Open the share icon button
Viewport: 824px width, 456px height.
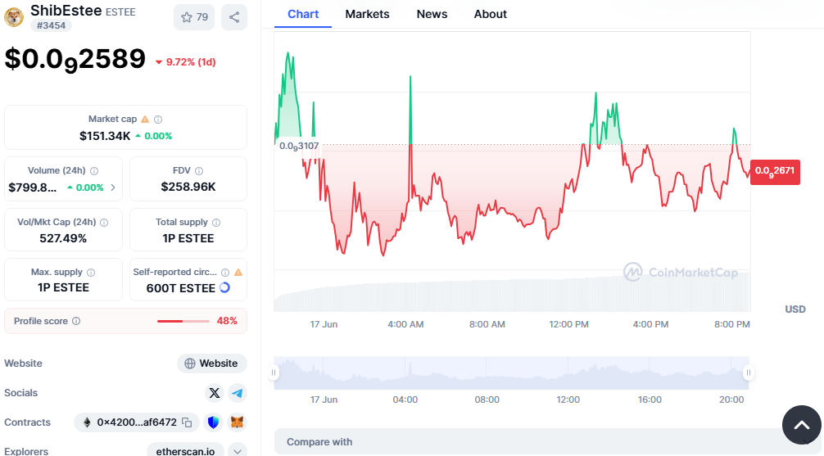point(234,17)
